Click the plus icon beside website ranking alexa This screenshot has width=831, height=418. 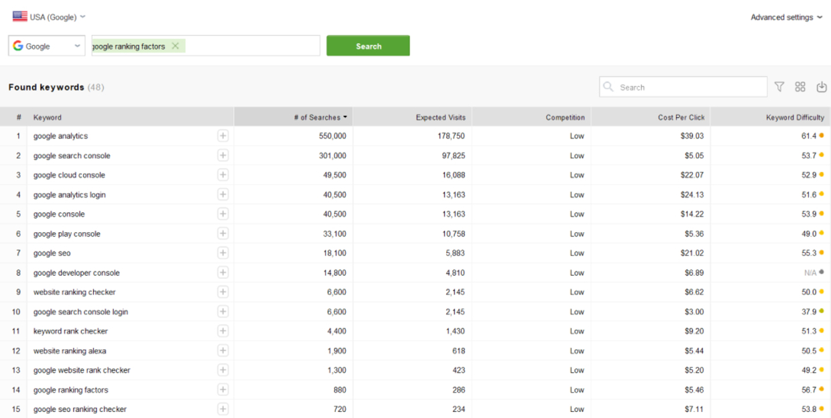pos(222,350)
